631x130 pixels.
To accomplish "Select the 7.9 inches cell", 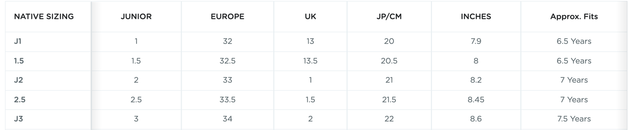I will click(x=476, y=41).
